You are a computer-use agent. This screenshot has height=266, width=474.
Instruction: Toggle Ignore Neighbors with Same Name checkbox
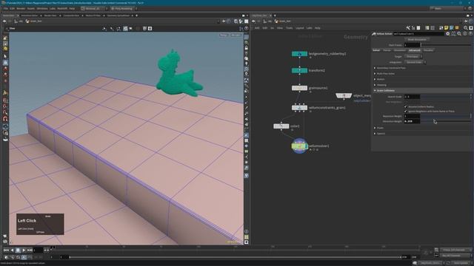pos(406,112)
